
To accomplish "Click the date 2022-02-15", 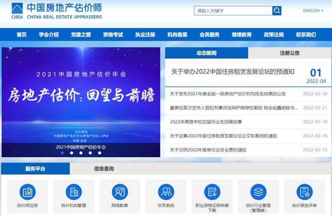I will click(x=315, y=150).
